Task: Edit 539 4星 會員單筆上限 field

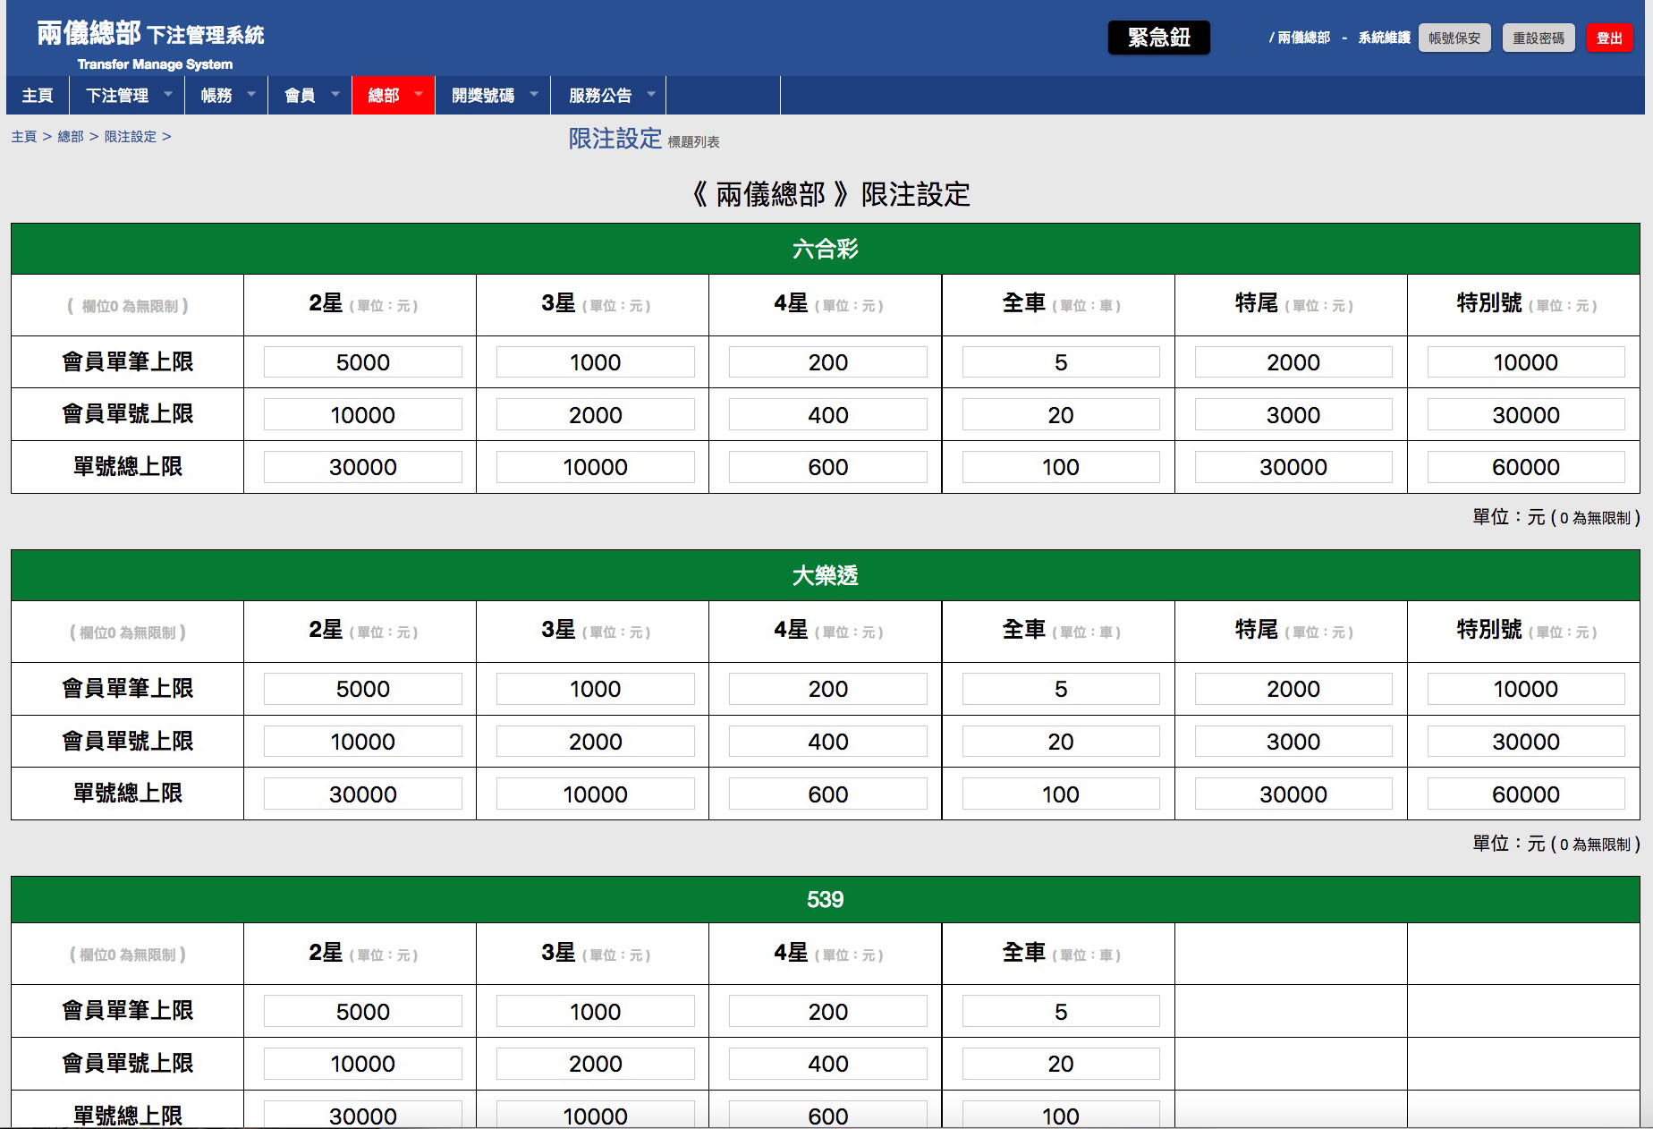Action: [x=827, y=1012]
